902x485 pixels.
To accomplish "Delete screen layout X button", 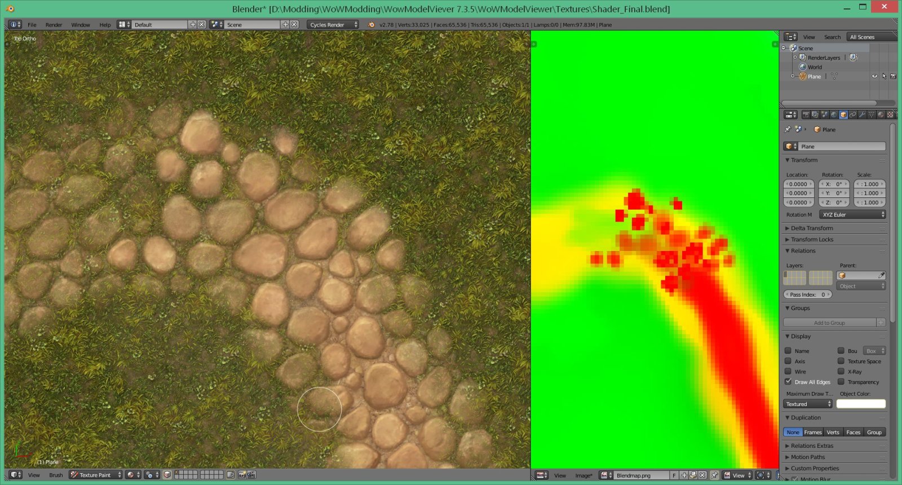I will coord(201,25).
